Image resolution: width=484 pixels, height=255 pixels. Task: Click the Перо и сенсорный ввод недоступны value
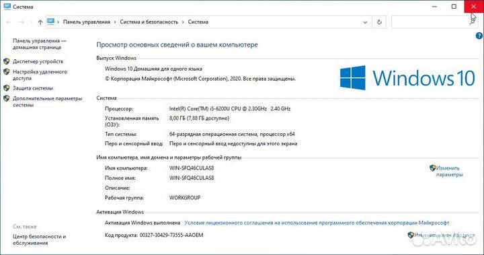click(x=233, y=144)
